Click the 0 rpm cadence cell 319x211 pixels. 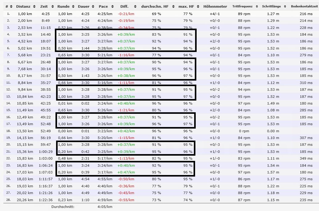click(244, 131)
